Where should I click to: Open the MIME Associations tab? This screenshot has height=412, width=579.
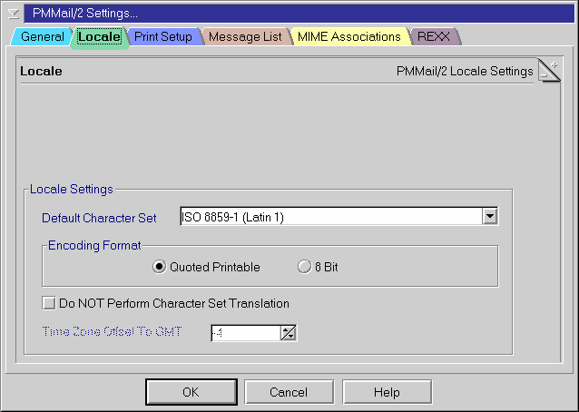[x=349, y=37]
